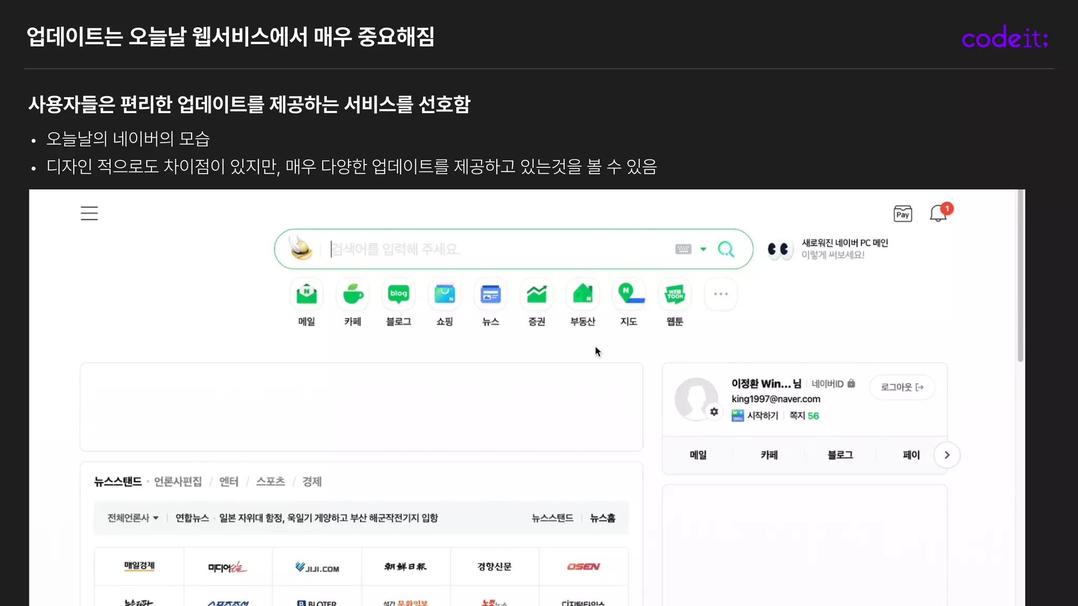Select the 카페 tab in profile card
The height and width of the screenshot is (606, 1078).
[769, 455]
